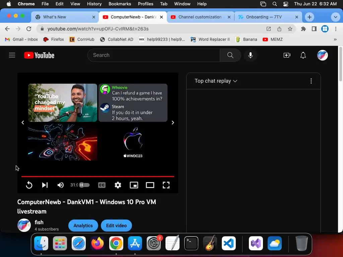
Task: Open the YouTube guide hamburger menu
Action: pyautogui.click(x=12, y=55)
